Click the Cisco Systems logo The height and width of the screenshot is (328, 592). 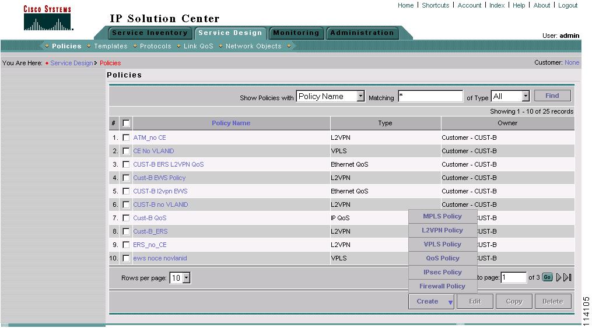coord(48,17)
